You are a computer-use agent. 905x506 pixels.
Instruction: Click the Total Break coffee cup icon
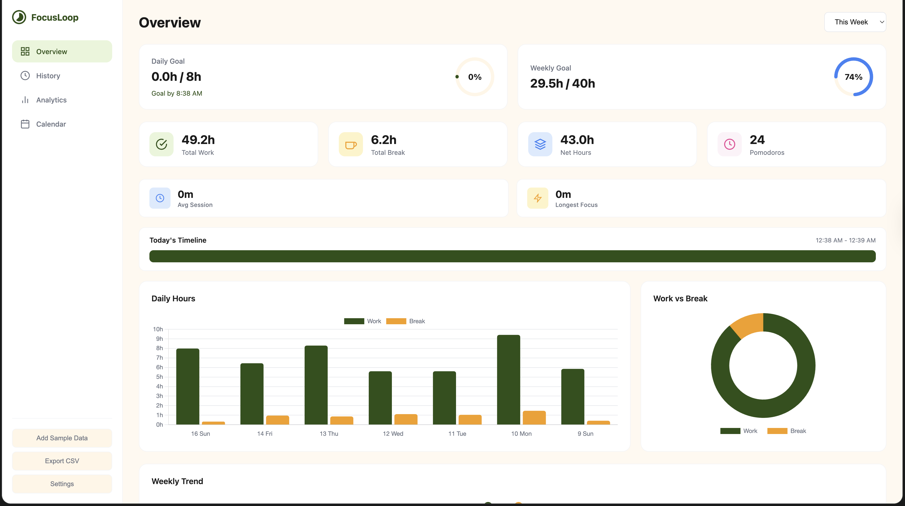pos(351,144)
